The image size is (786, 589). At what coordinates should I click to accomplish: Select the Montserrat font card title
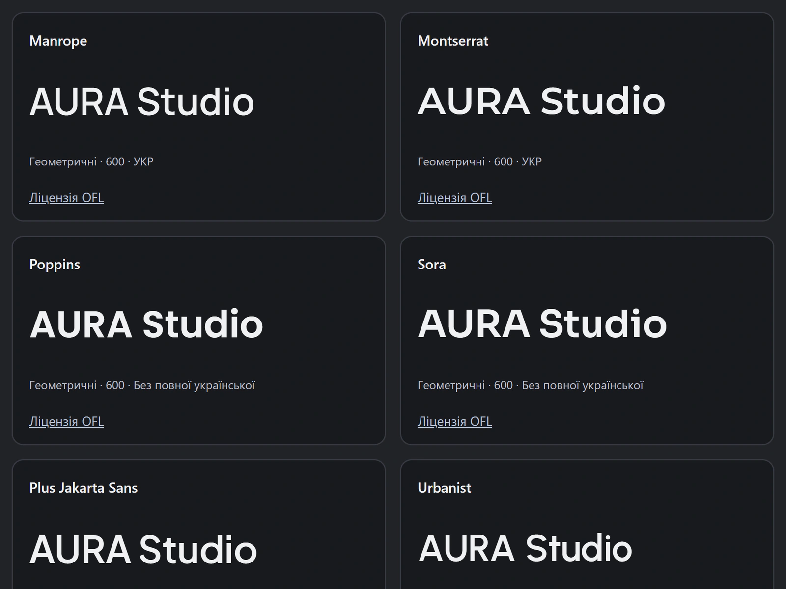click(453, 41)
